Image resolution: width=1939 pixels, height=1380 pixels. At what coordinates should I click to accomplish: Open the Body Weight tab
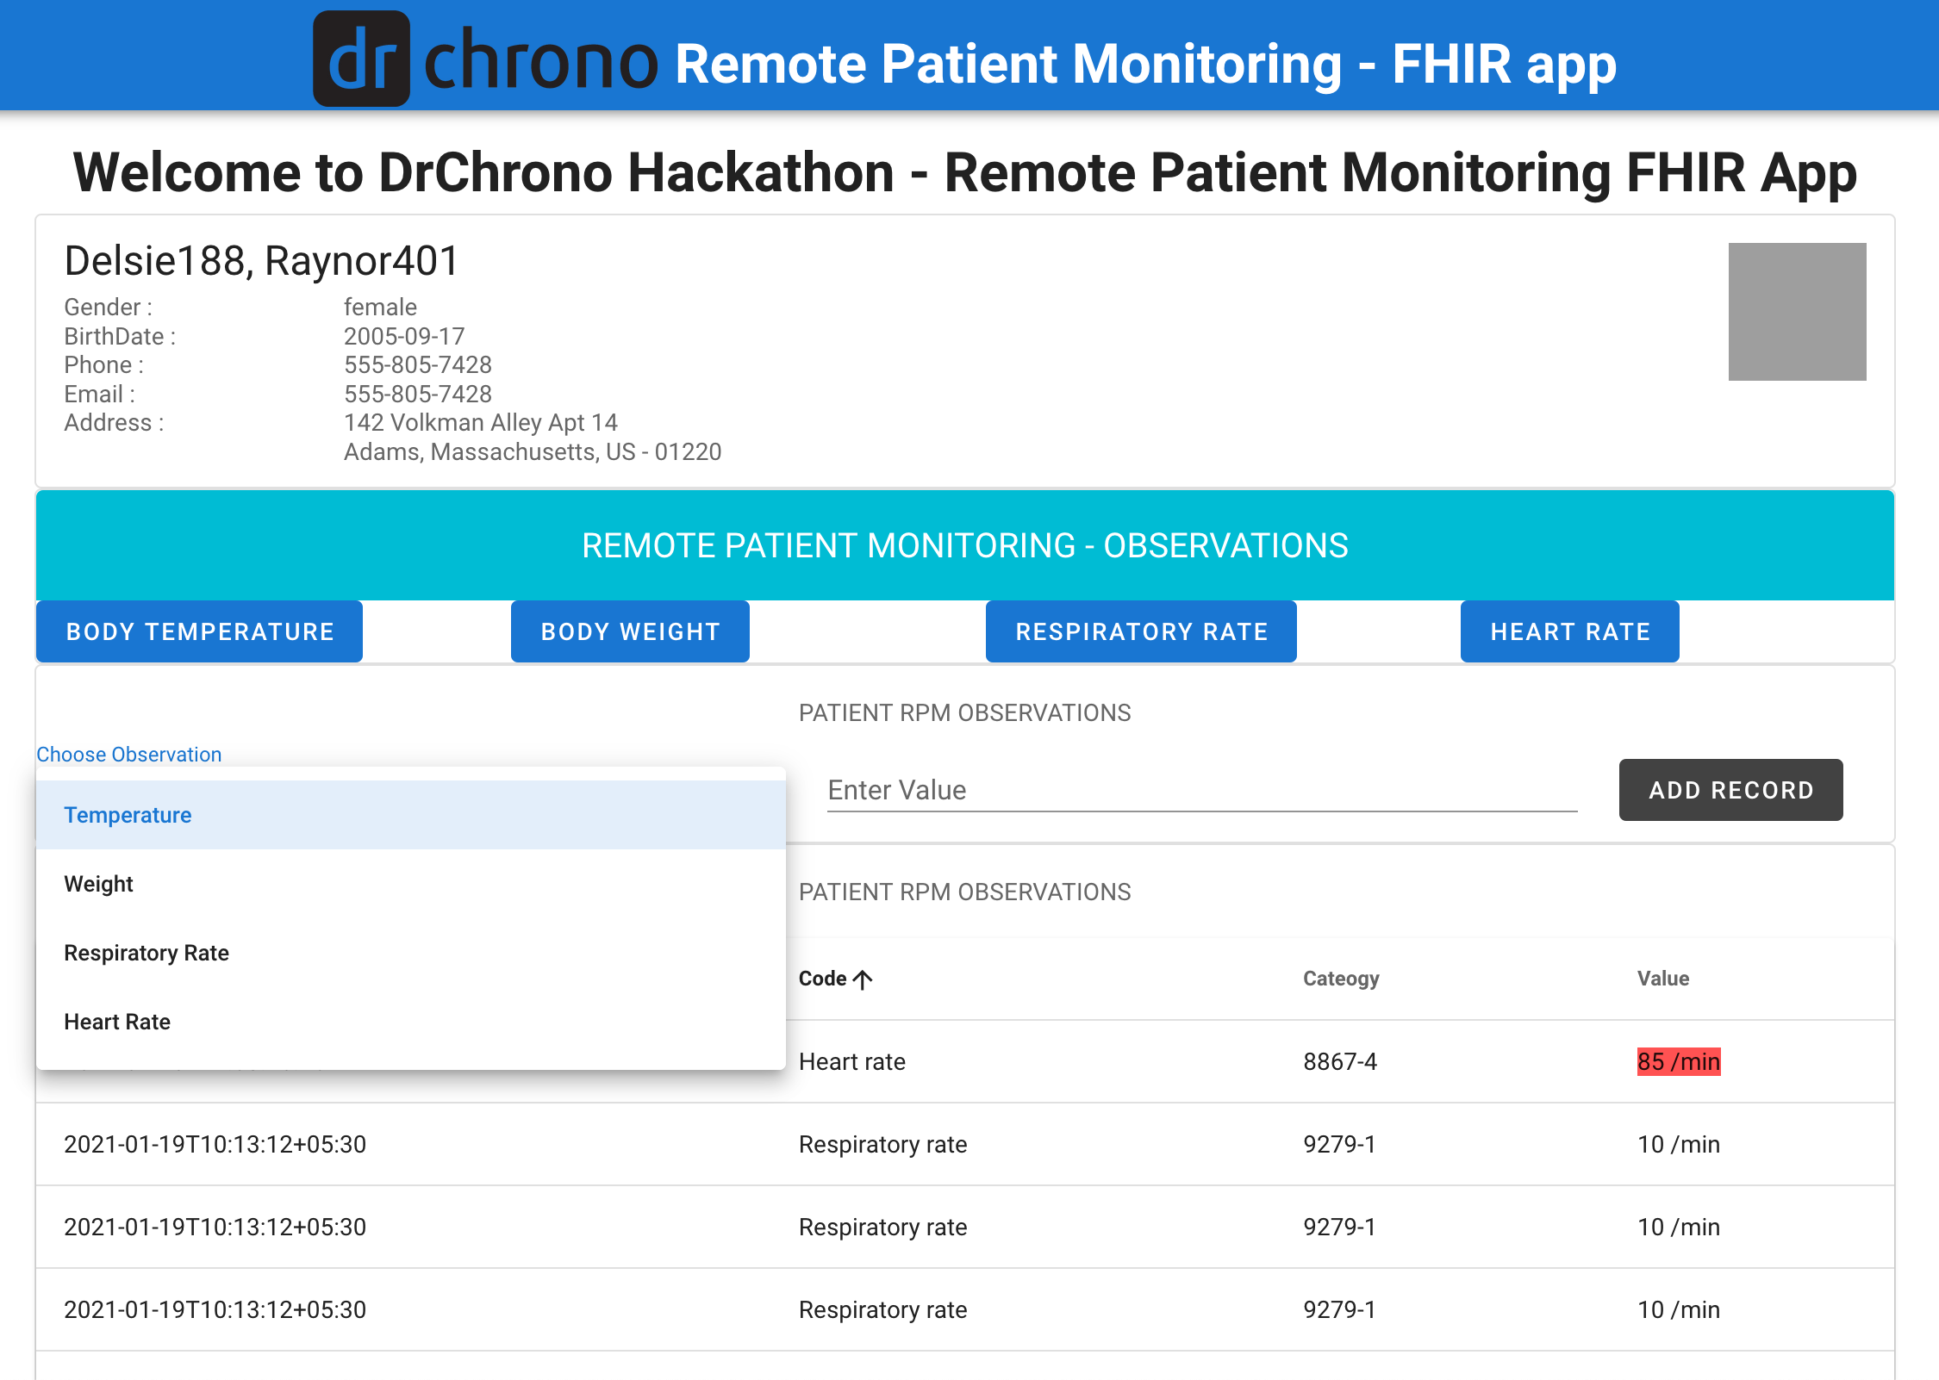630,631
